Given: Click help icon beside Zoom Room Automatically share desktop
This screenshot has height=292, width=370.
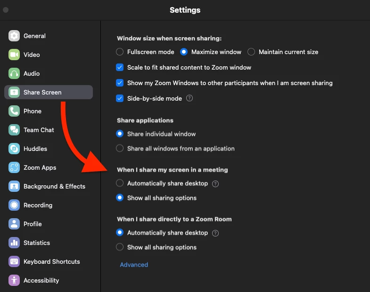Looking at the screenshot, I should pos(215,233).
